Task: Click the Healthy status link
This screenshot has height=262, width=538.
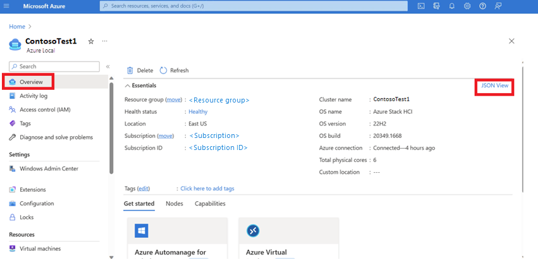Action: pos(198,112)
